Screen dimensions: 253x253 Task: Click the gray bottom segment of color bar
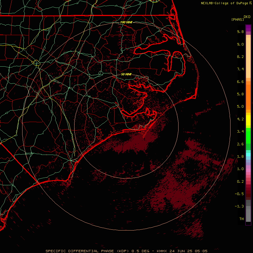pos(248,215)
